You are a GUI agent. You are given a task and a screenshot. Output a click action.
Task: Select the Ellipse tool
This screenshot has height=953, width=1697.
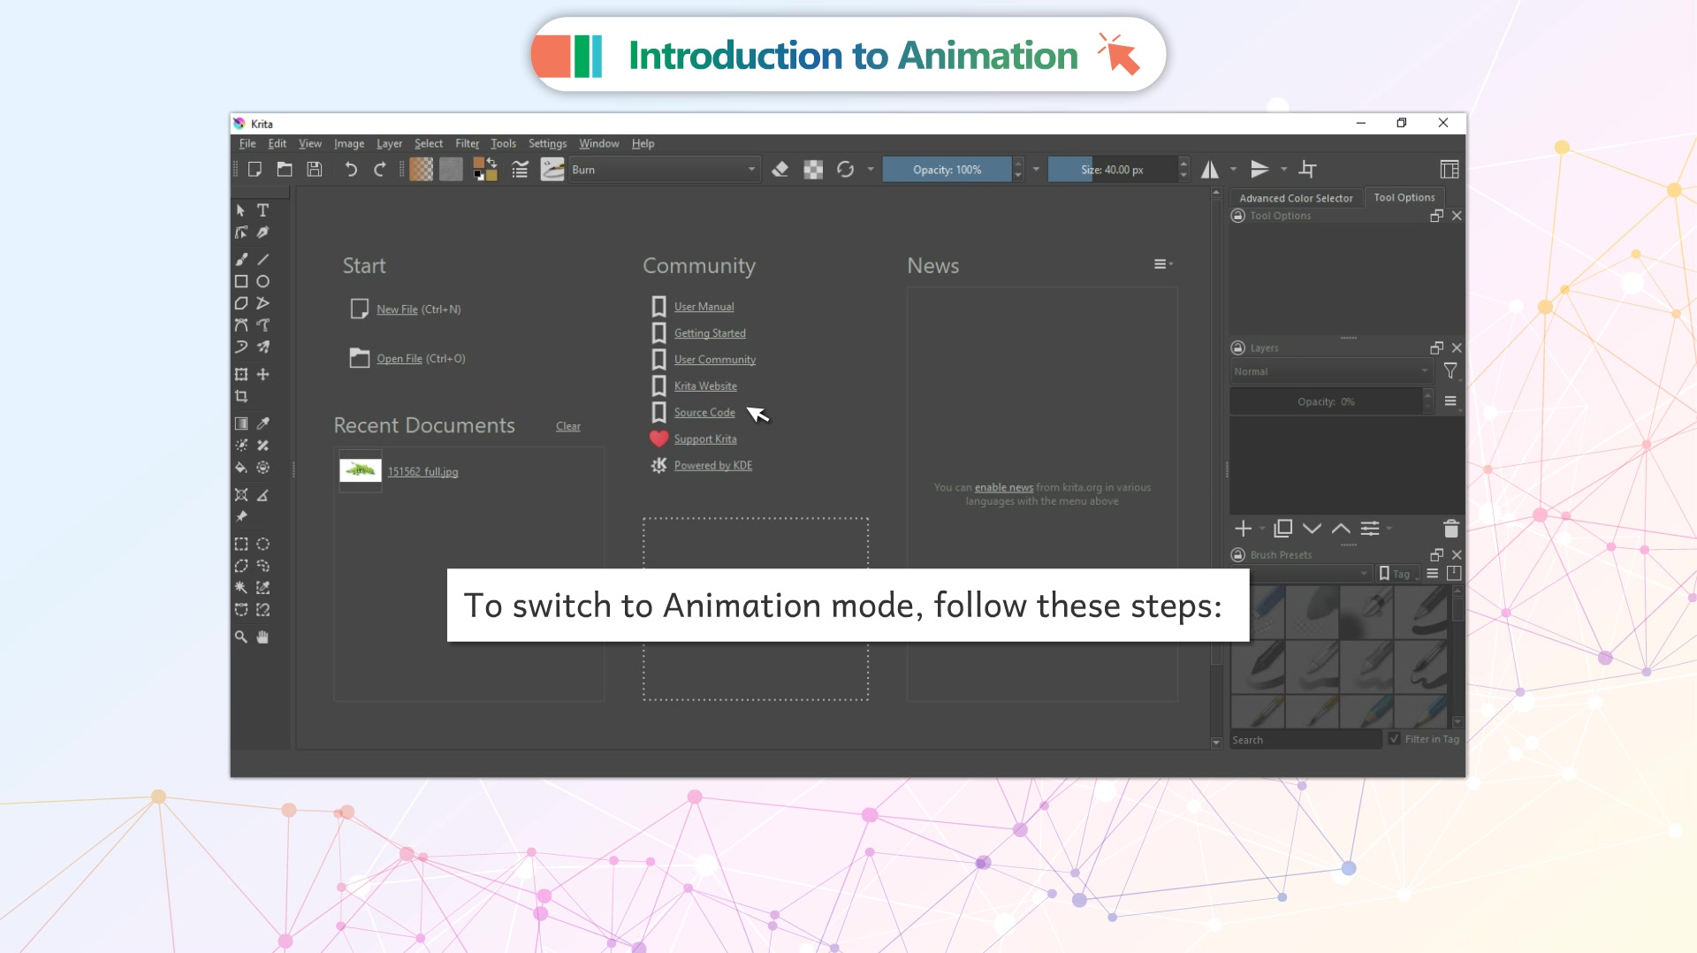tap(263, 281)
